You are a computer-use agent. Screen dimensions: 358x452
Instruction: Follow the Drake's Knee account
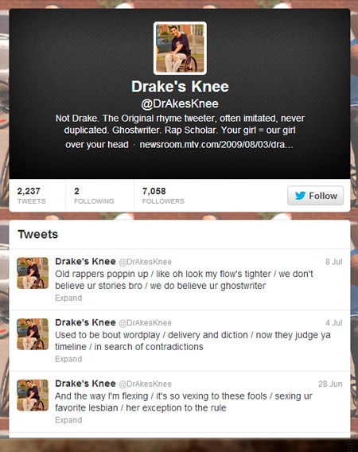pyautogui.click(x=315, y=196)
